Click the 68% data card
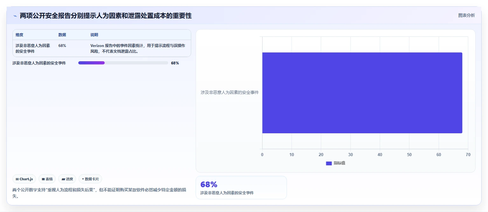488x212 pixels. (x=241, y=188)
